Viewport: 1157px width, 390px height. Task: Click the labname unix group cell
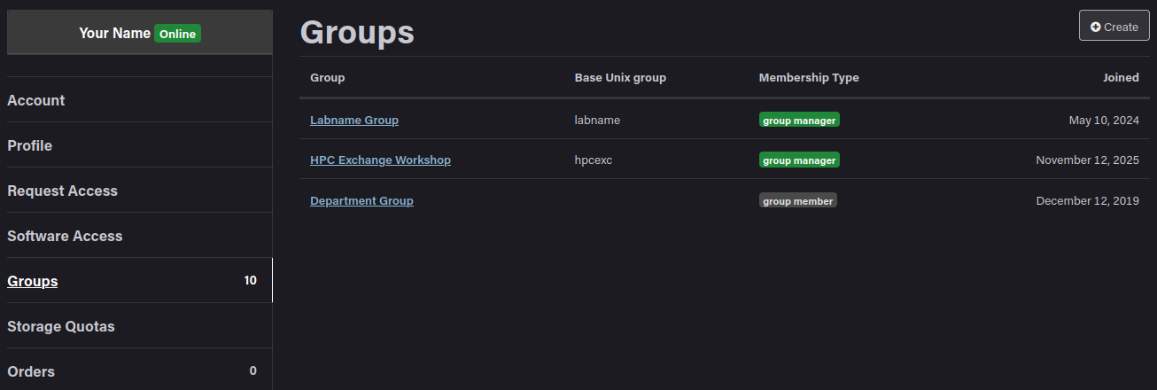(597, 120)
